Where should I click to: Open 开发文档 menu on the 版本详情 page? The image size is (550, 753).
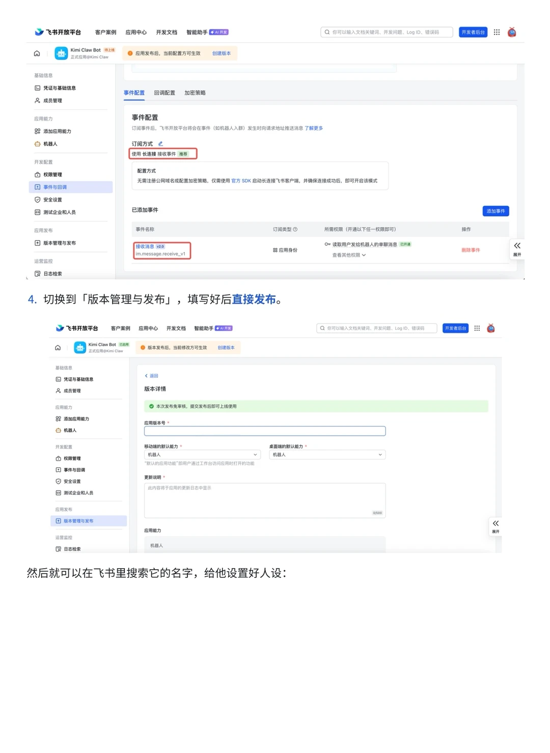(x=176, y=328)
